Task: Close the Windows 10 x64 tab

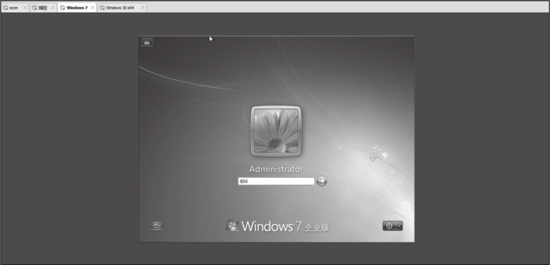Action: click(x=143, y=8)
